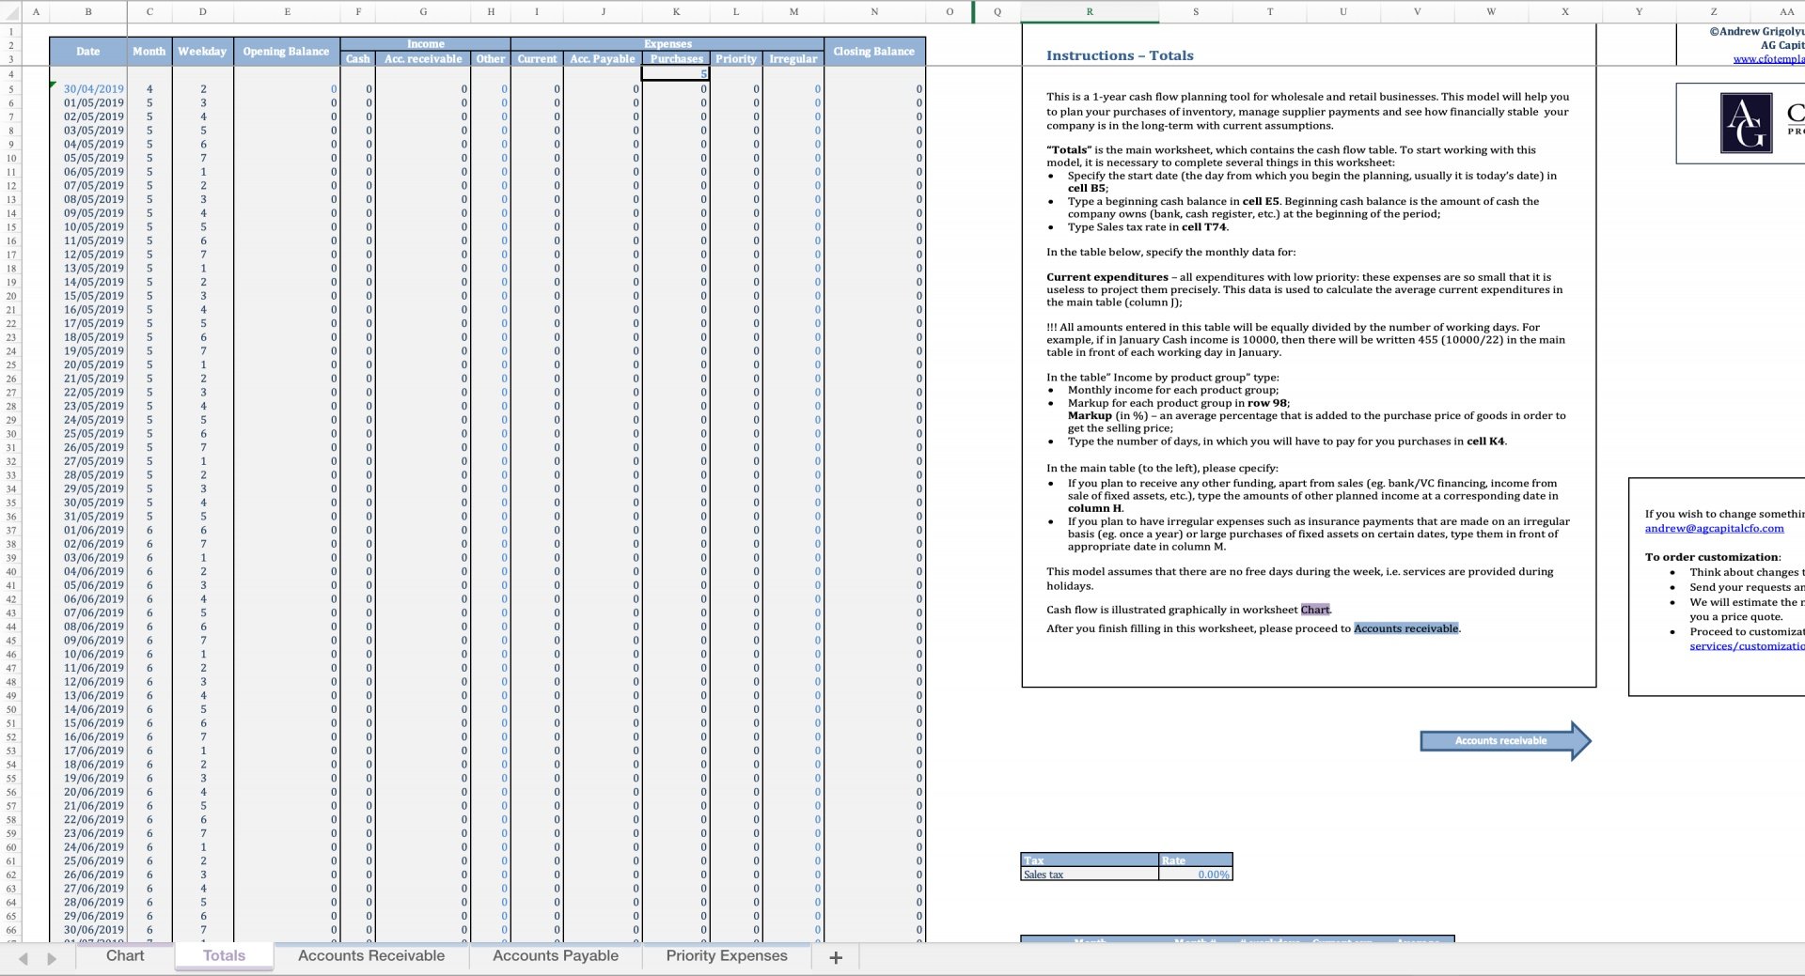This screenshot has height=976, width=1805.
Task: Select cell K4 containing value 5
Action: 676,73
